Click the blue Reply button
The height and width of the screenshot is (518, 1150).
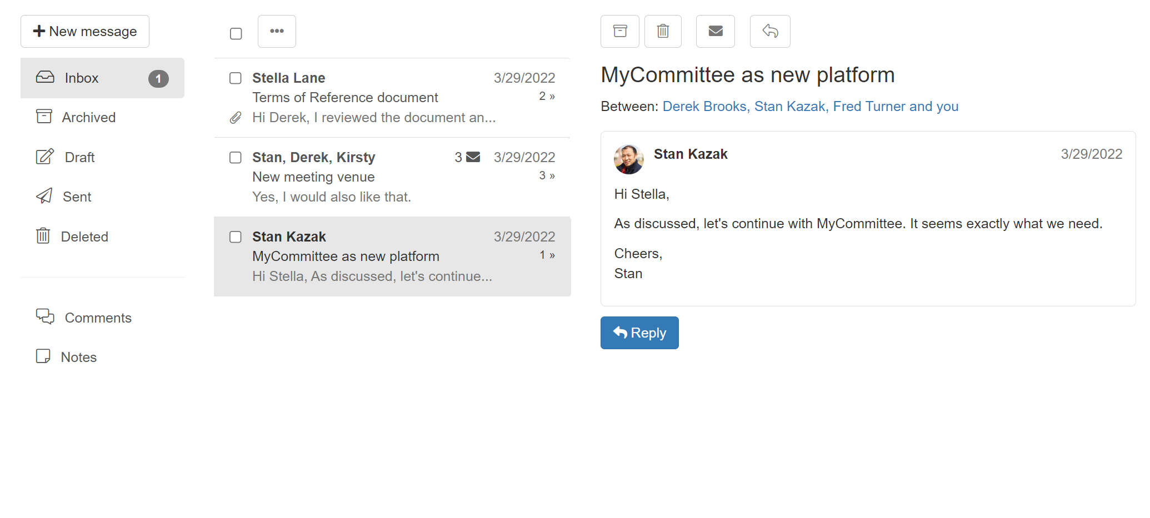[x=639, y=333]
